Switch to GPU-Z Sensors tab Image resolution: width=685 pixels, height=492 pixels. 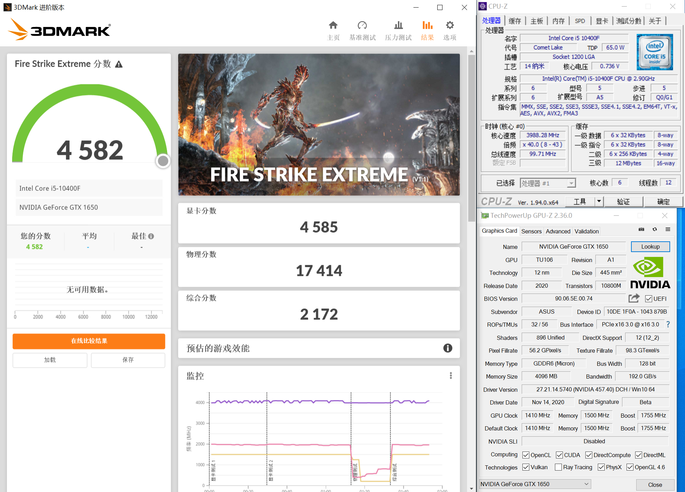click(x=531, y=231)
